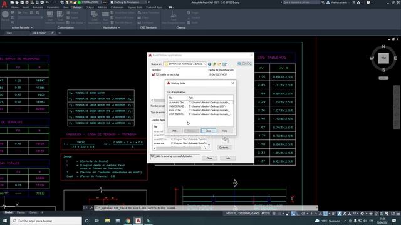401x225 pixels.
Task: Toggle annotation visibility in status bar
Action: tap(340, 214)
